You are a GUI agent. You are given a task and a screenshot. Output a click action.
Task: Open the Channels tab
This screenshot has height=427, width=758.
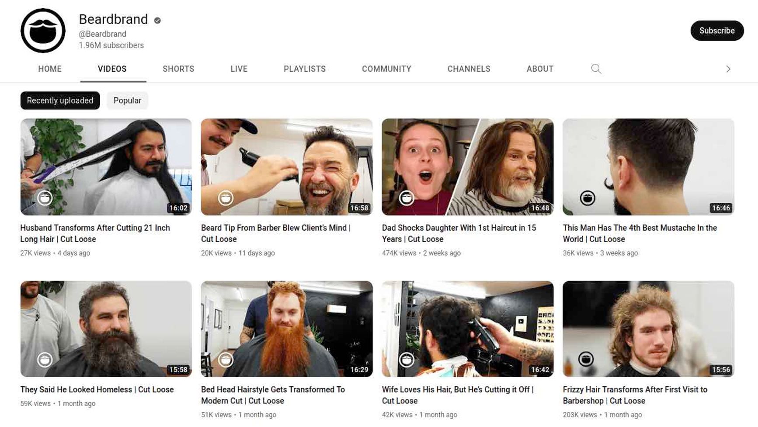click(469, 69)
